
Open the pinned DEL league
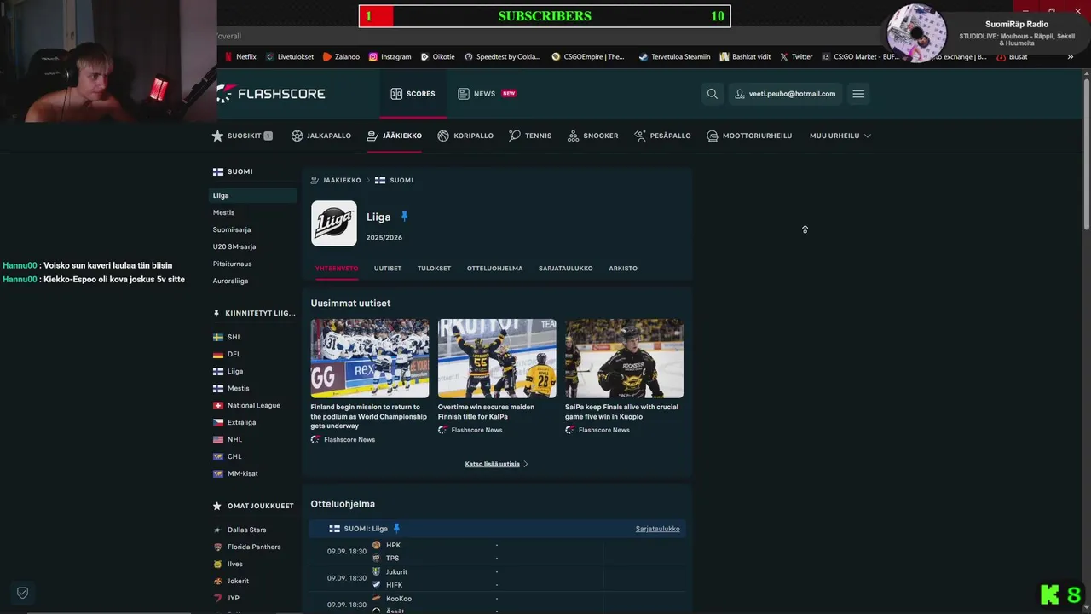234,354
